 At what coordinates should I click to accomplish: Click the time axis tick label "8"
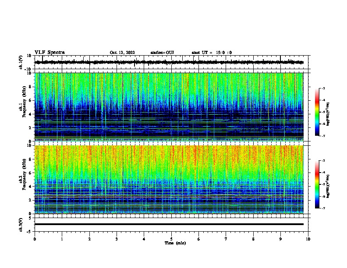coord(253,239)
